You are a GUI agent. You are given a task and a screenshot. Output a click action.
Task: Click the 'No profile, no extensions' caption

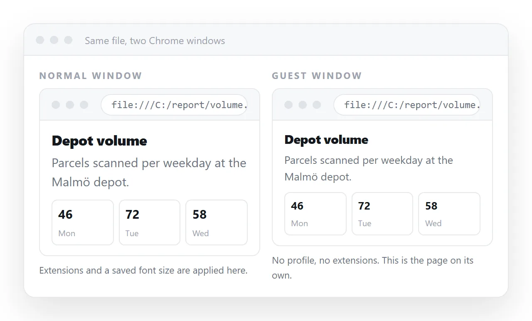click(x=373, y=268)
